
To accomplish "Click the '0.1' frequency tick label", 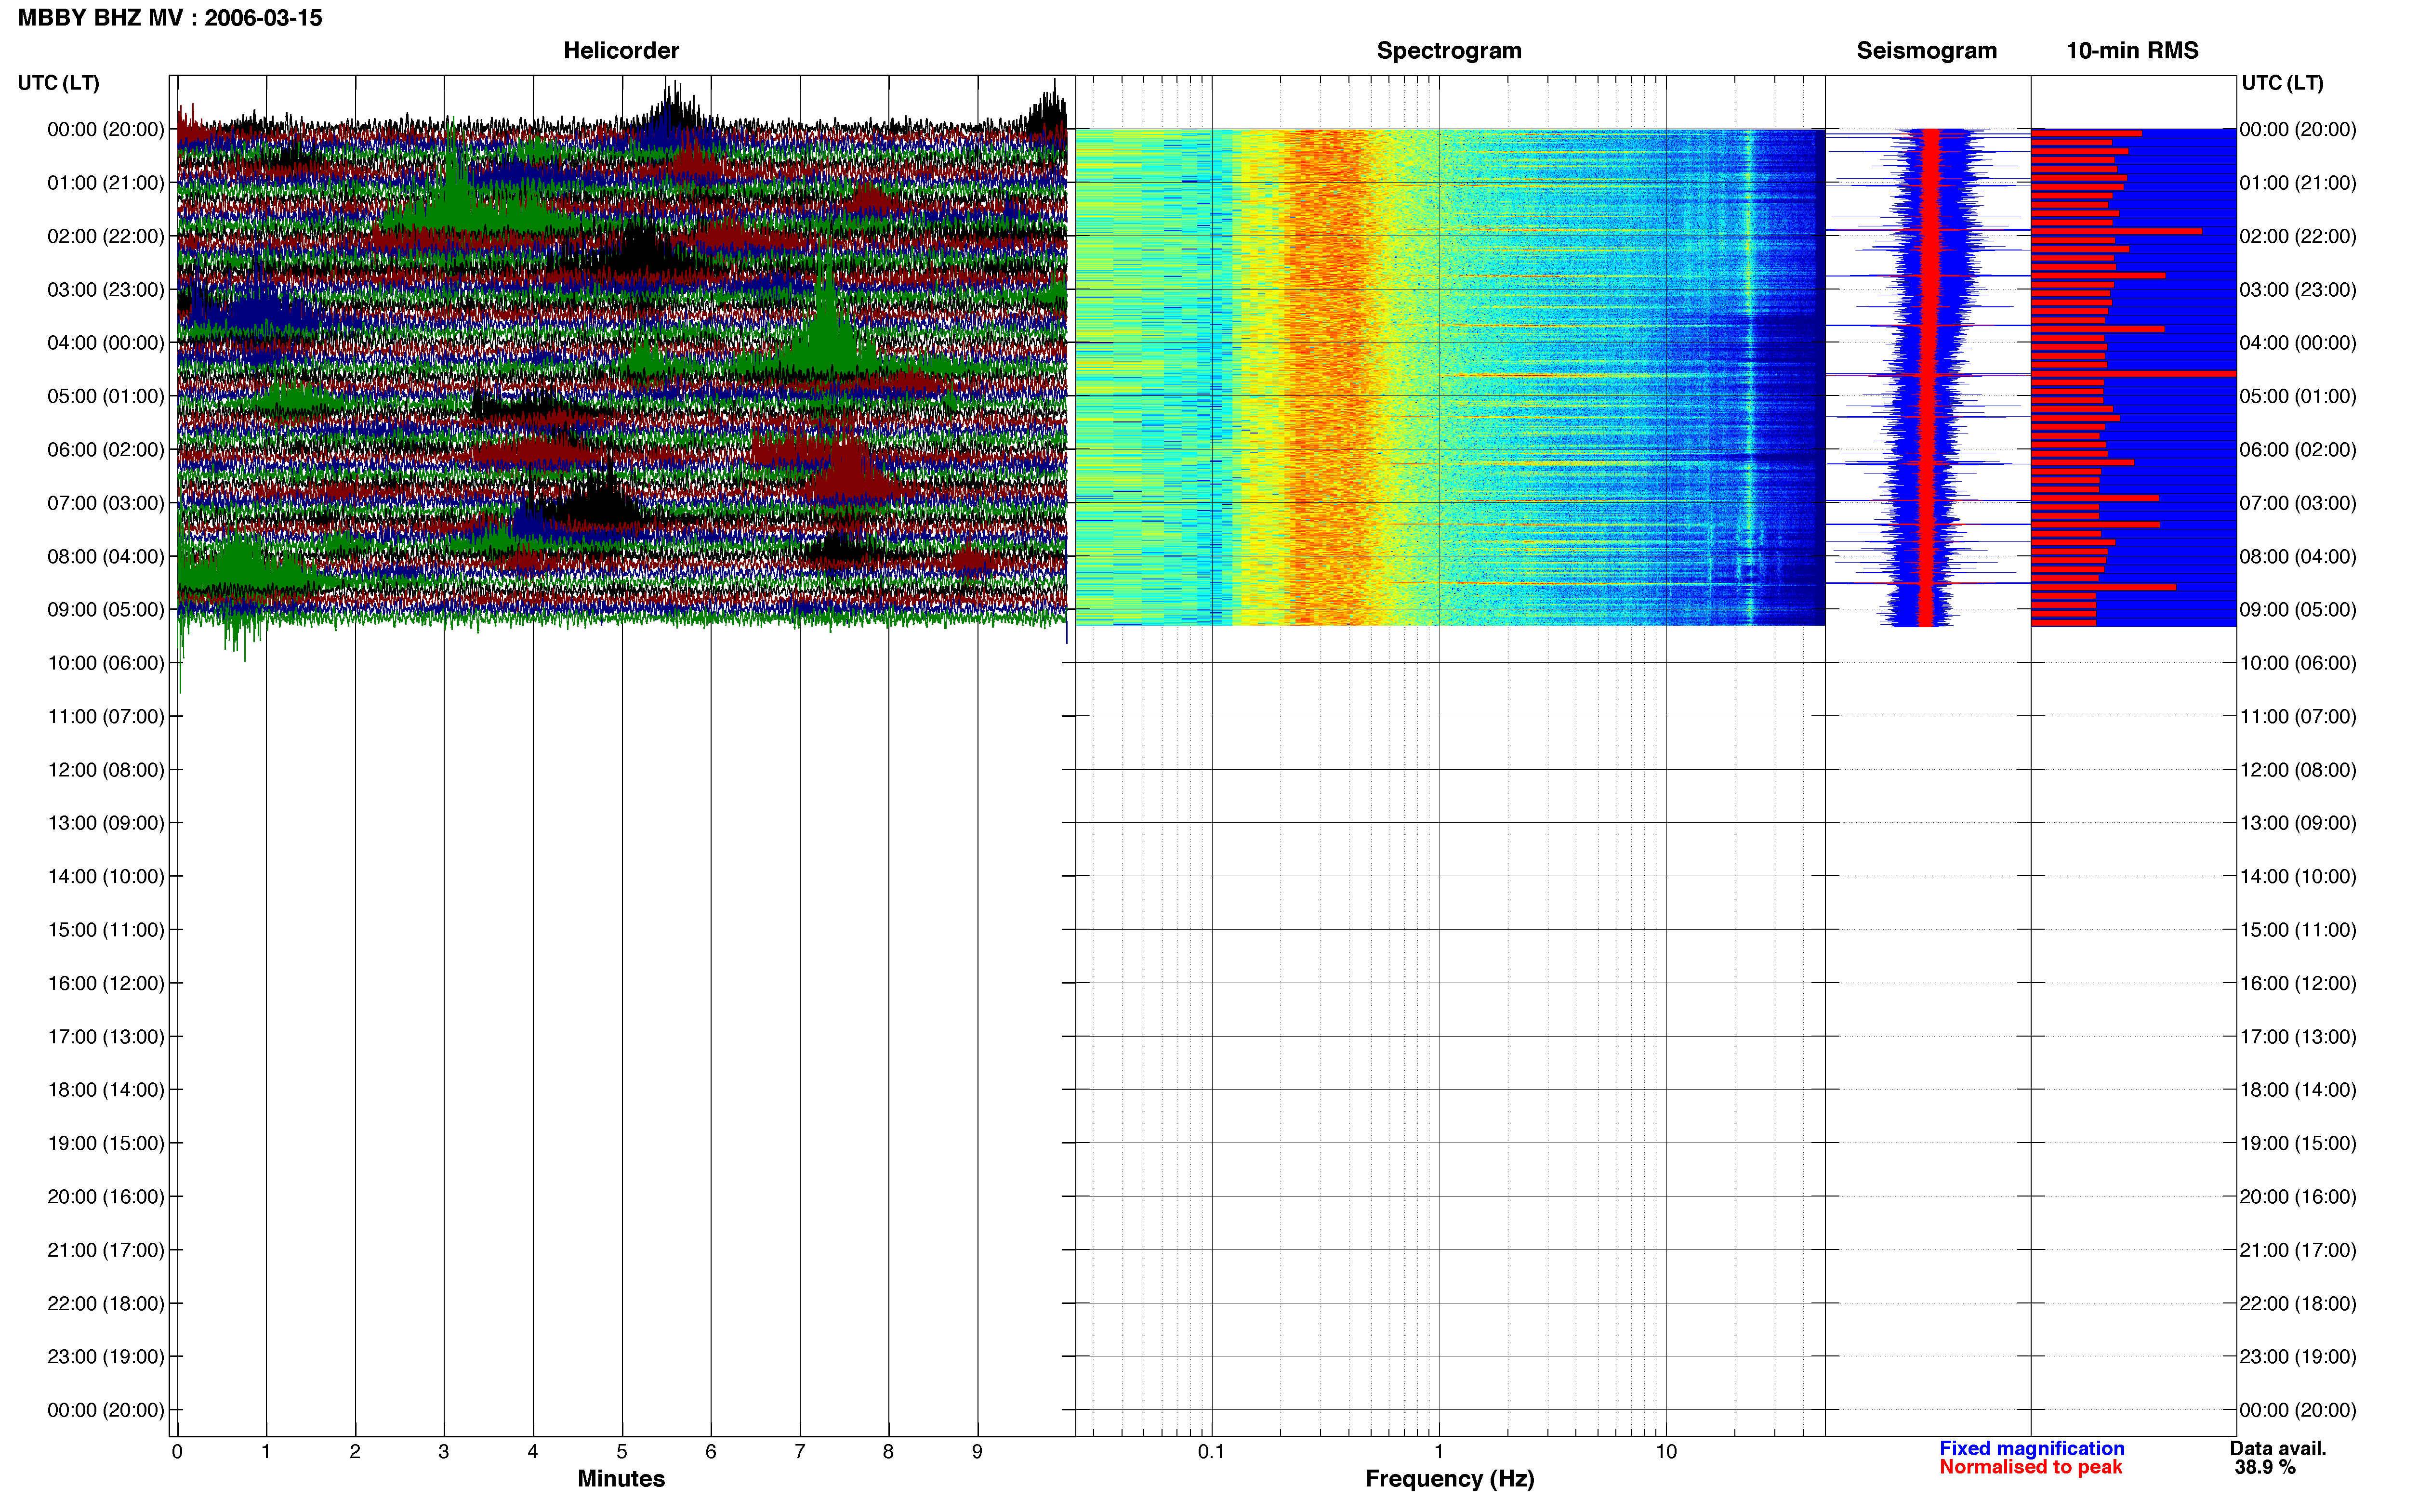I will (1211, 1452).
